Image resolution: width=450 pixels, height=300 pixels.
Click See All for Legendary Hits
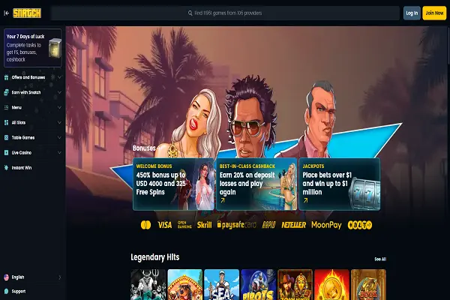pos(380,259)
